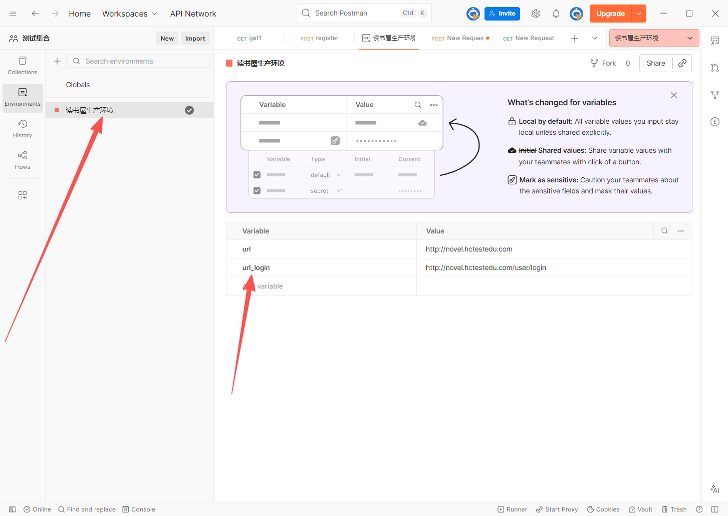This screenshot has height=516, width=728.
Task: Open info icon in right sidebar
Action: pos(715,122)
